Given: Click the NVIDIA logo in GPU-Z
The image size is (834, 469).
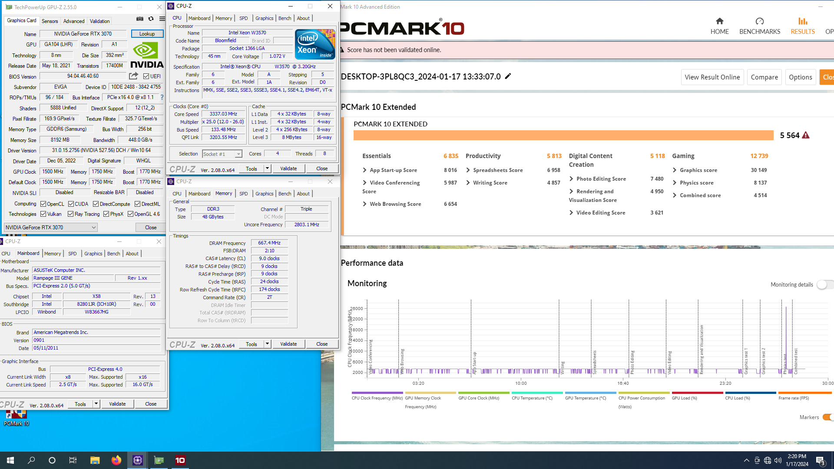Looking at the screenshot, I should [x=147, y=55].
